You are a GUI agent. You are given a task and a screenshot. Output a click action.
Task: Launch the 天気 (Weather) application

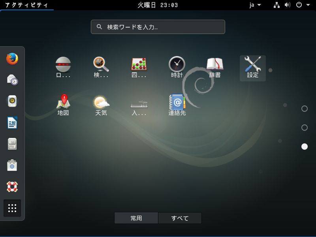[x=102, y=102]
